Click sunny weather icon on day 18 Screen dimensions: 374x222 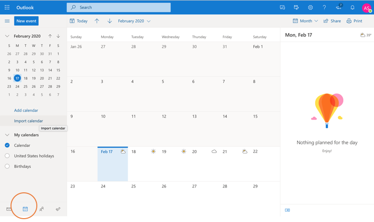tap(154, 151)
